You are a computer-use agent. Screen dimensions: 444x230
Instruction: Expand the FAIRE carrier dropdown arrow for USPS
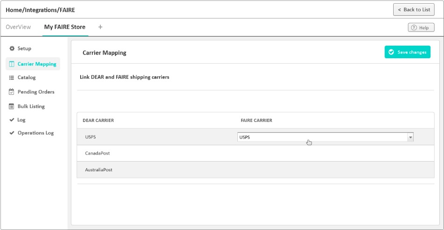click(x=410, y=137)
